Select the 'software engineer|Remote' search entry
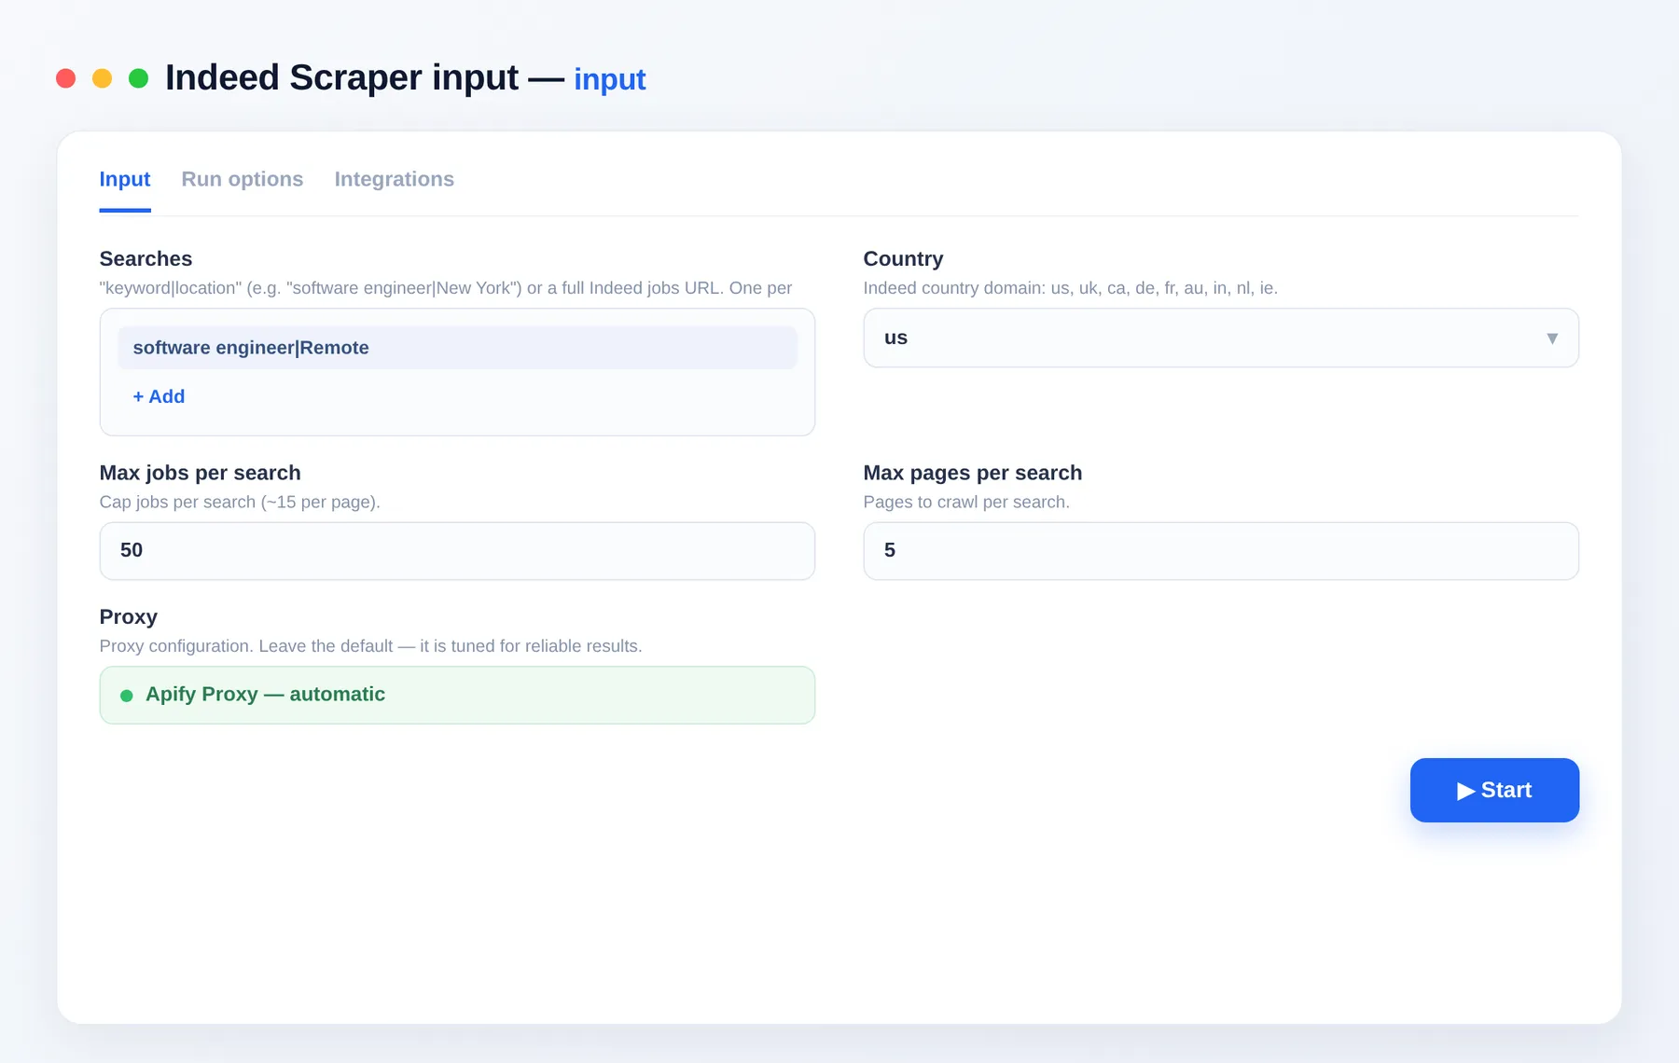 (457, 348)
